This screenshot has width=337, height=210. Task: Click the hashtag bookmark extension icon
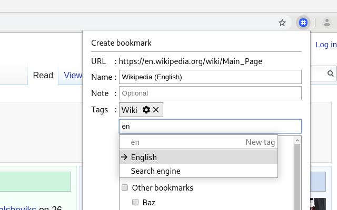(303, 23)
